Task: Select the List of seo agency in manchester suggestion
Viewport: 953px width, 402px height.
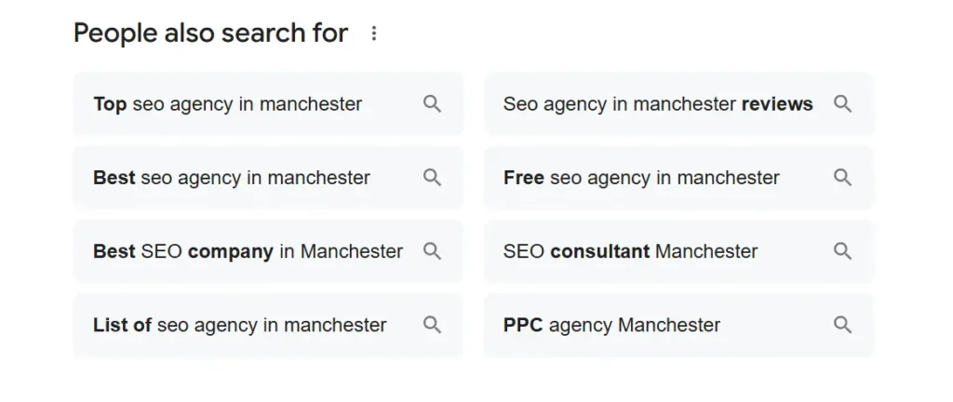Action: coord(268,325)
